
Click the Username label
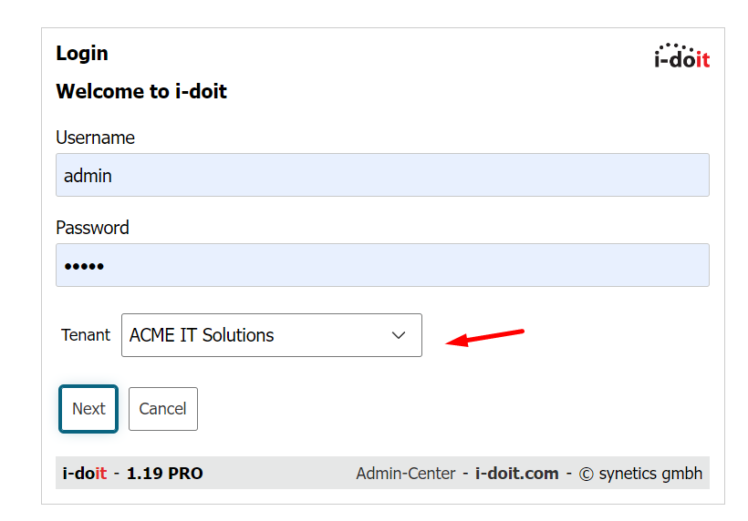[95, 138]
